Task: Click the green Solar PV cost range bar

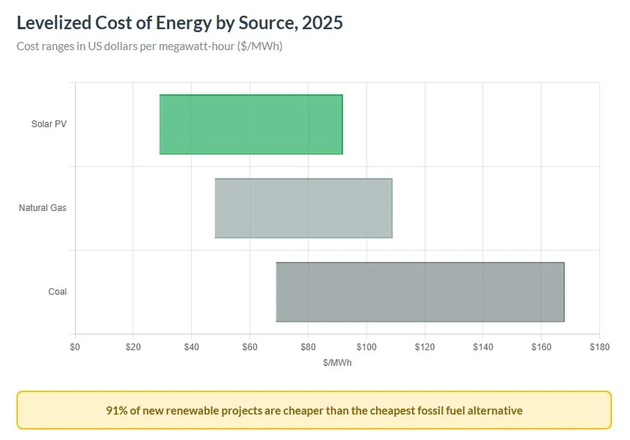Action: click(251, 124)
